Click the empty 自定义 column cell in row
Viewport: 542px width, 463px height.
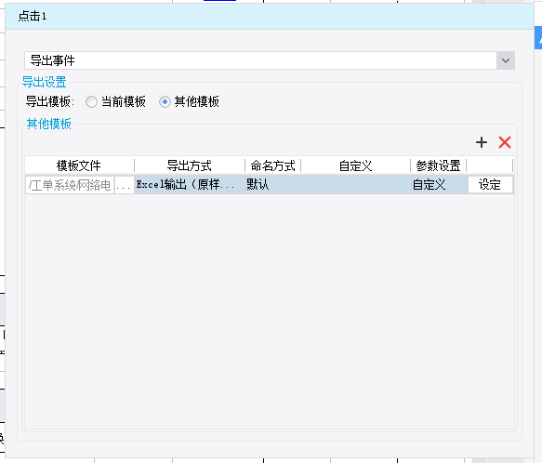(356, 185)
